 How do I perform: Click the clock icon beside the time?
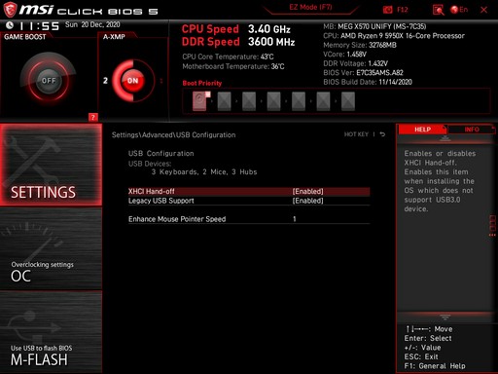pyautogui.click(x=10, y=25)
